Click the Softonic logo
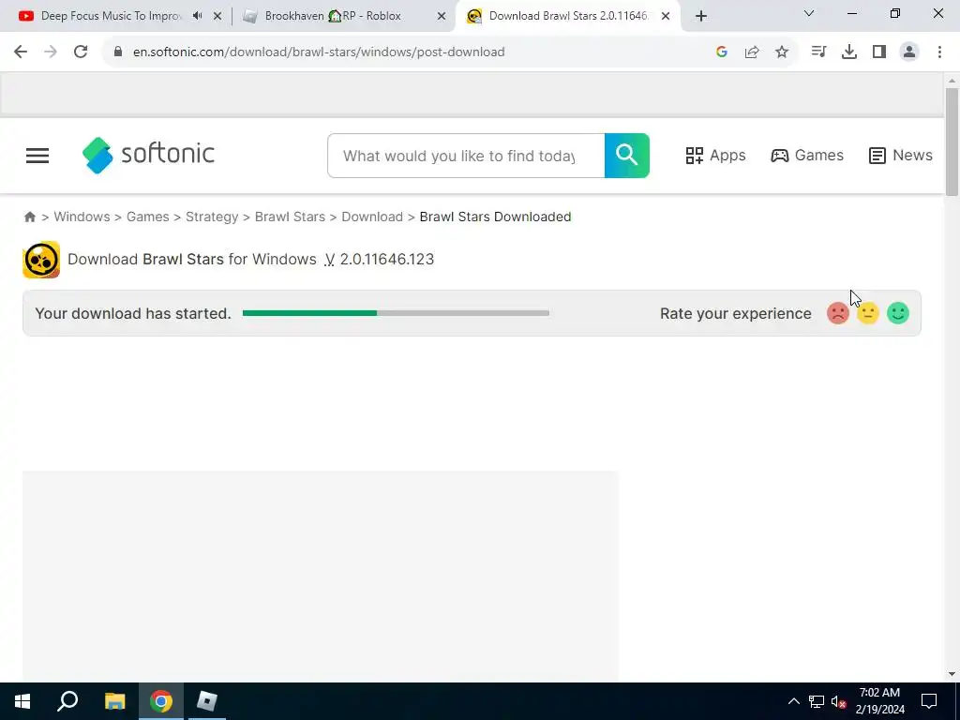Viewport: 960px width, 720px height. (148, 155)
